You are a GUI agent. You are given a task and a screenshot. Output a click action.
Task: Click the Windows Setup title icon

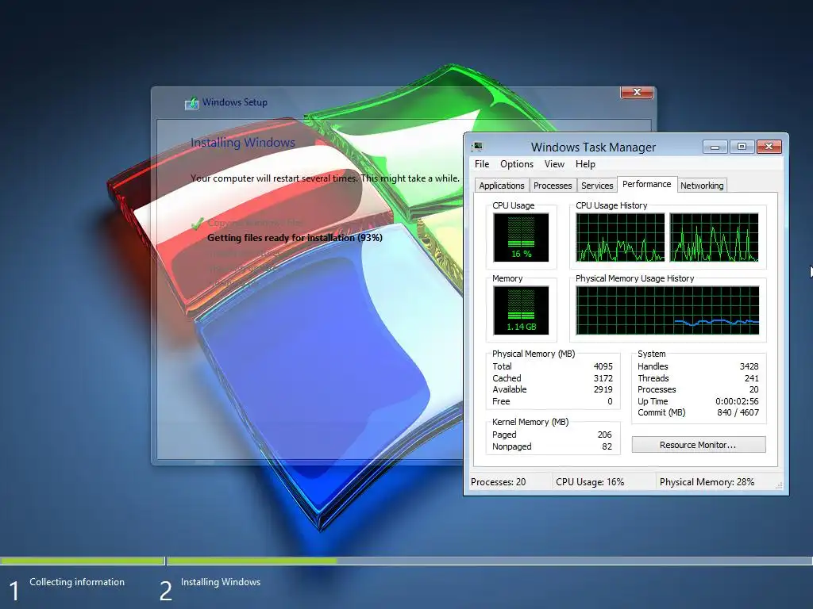tap(191, 103)
